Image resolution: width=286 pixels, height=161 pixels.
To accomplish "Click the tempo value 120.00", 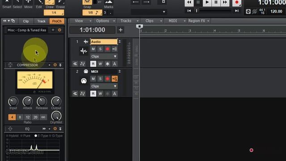I will click(276, 12).
